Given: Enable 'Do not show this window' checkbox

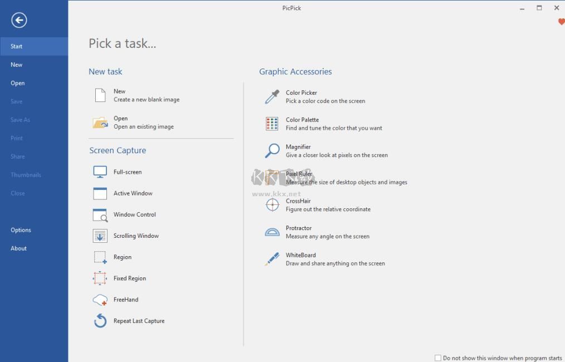Looking at the screenshot, I should [x=438, y=358].
